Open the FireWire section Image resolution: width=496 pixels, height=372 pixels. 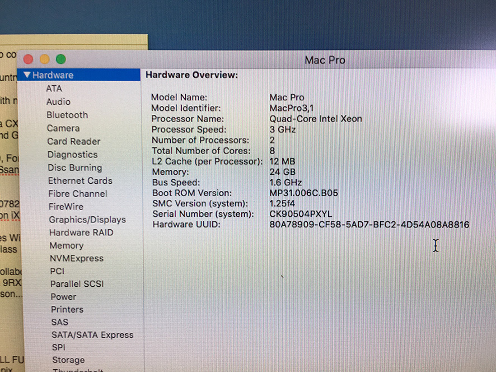[x=66, y=206]
